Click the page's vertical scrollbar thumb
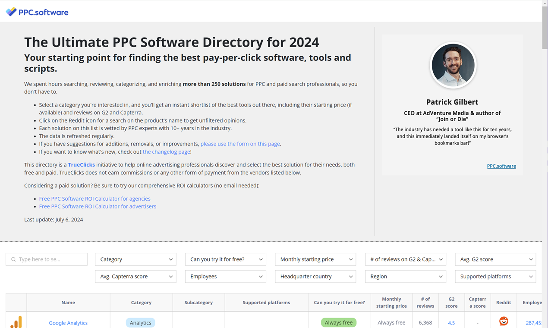Image resolution: width=548 pixels, height=328 pixels. coord(545,28)
